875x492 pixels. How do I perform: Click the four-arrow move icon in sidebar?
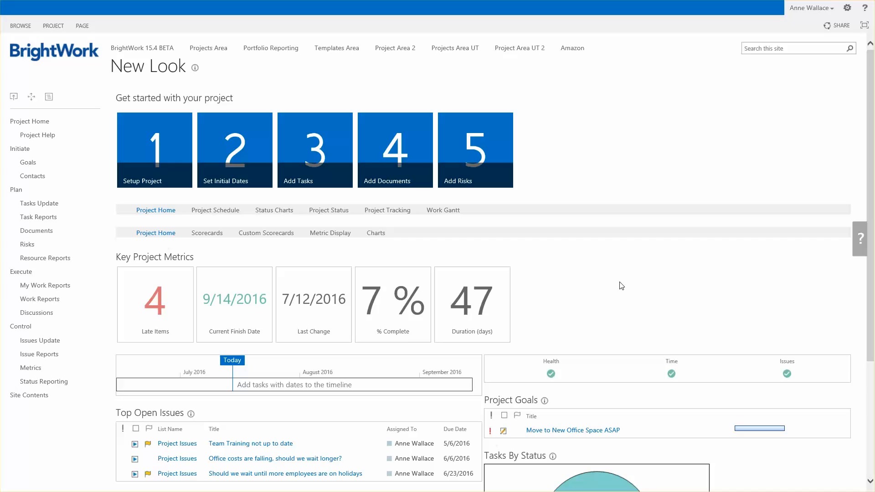[31, 97]
